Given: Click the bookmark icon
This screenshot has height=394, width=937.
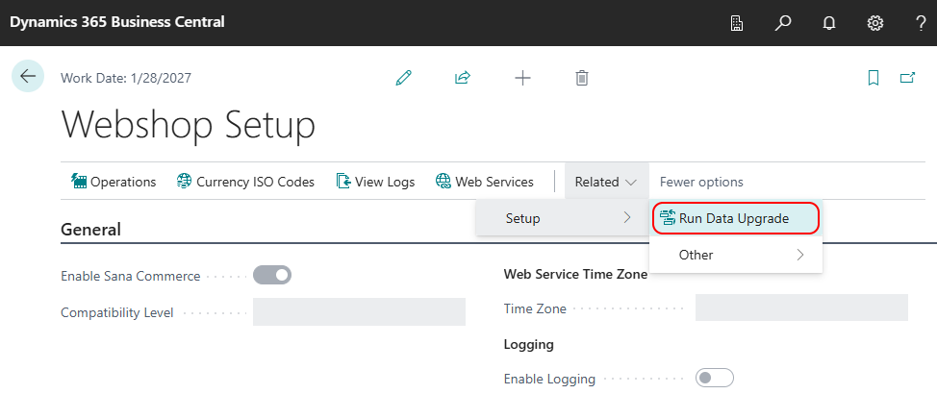Looking at the screenshot, I should pos(874,78).
